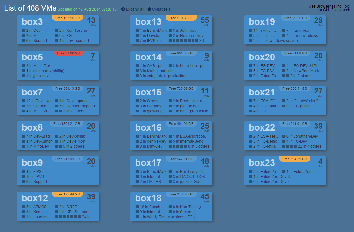Click square icon beside IPV6 in box9
This screenshot has width=354, height=232.
tap(24, 177)
